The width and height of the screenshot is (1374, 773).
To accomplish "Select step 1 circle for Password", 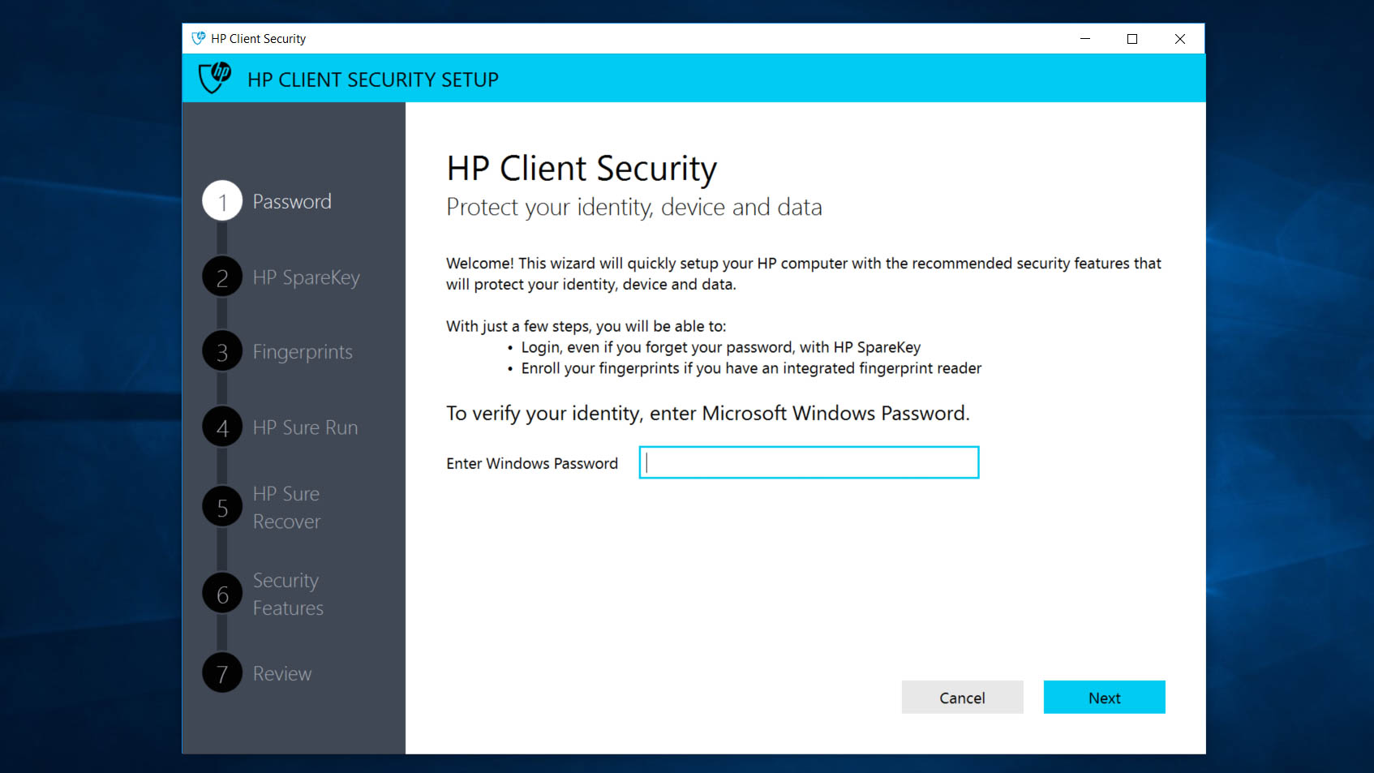I will pos(222,200).
